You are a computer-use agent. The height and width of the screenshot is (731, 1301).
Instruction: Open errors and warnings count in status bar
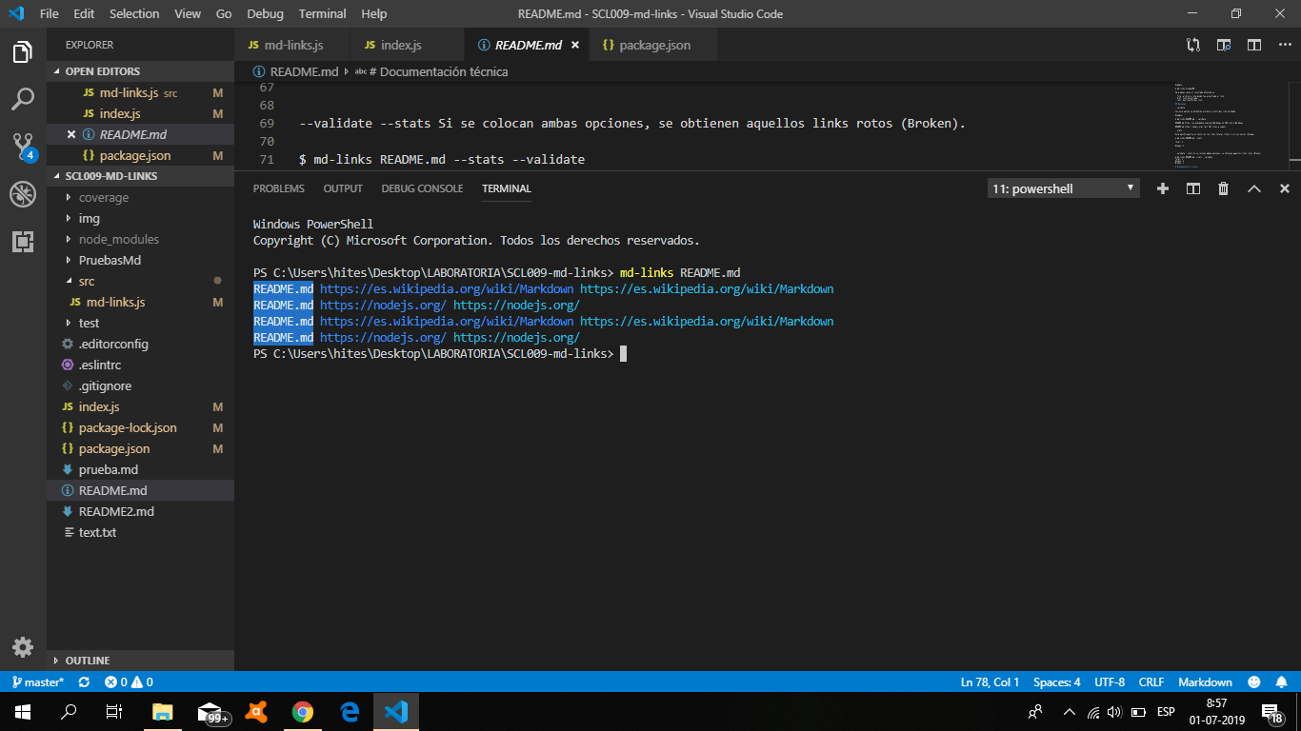[129, 682]
